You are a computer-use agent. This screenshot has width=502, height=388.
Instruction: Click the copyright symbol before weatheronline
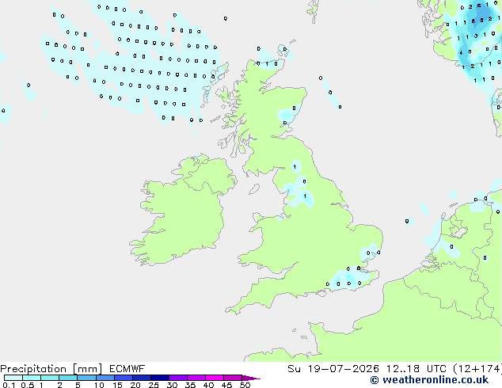click(x=375, y=380)
